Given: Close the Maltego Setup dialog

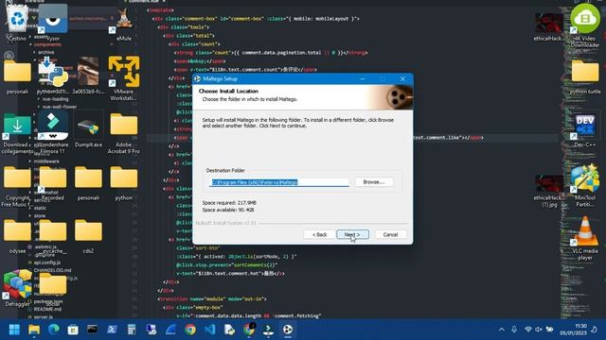Looking at the screenshot, I should pos(402,78).
